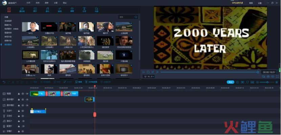Click the 保存 menu item
Image resolution: width=281 pixels, height=135 pixels.
pyautogui.click(x=46, y=3)
